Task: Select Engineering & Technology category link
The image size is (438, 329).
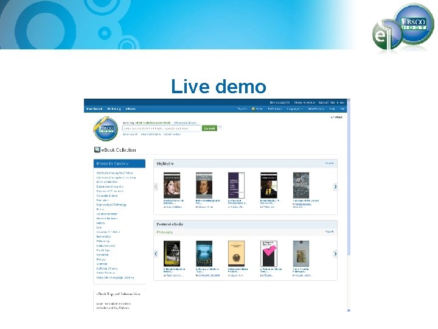Action: click(x=111, y=205)
